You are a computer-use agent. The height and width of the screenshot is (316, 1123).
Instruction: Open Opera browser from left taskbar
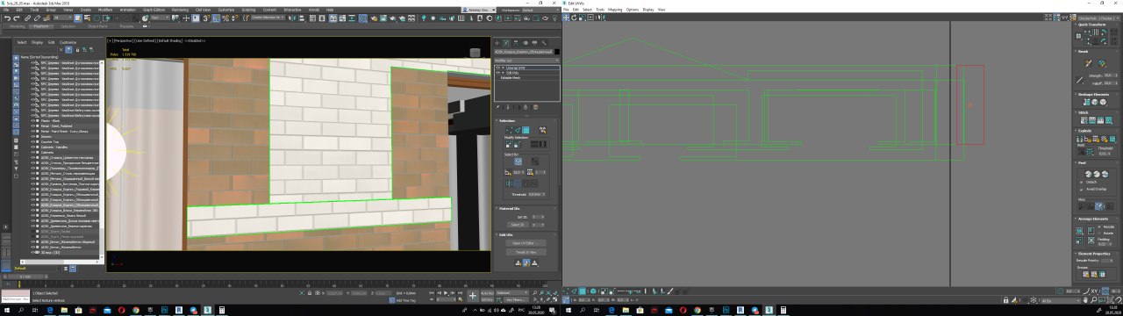tap(122, 310)
